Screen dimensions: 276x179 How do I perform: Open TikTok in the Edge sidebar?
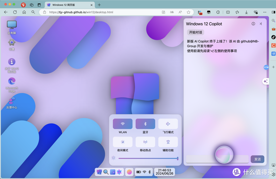273,37
